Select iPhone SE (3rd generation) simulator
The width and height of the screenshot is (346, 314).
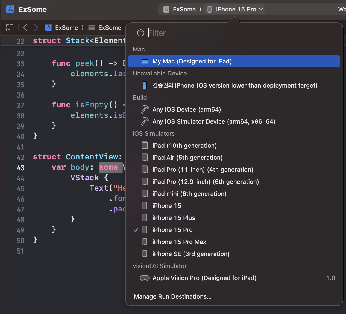point(234,254)
